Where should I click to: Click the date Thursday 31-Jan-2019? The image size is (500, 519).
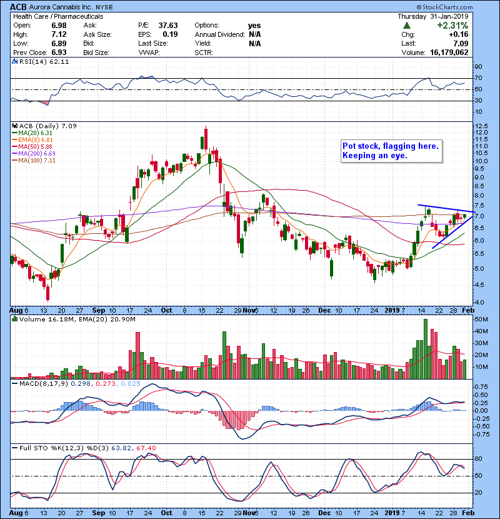433,16
